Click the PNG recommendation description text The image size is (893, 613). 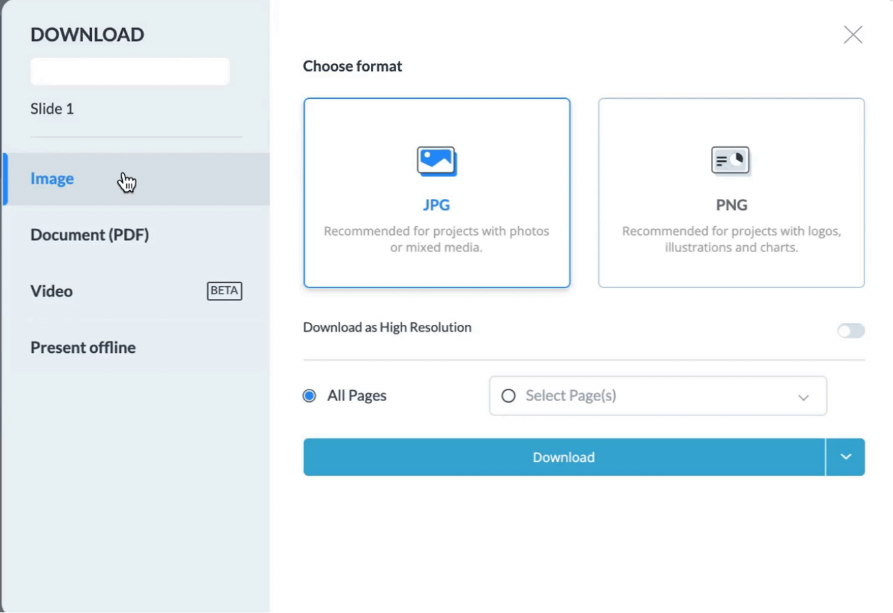click(x=731, y=239)
